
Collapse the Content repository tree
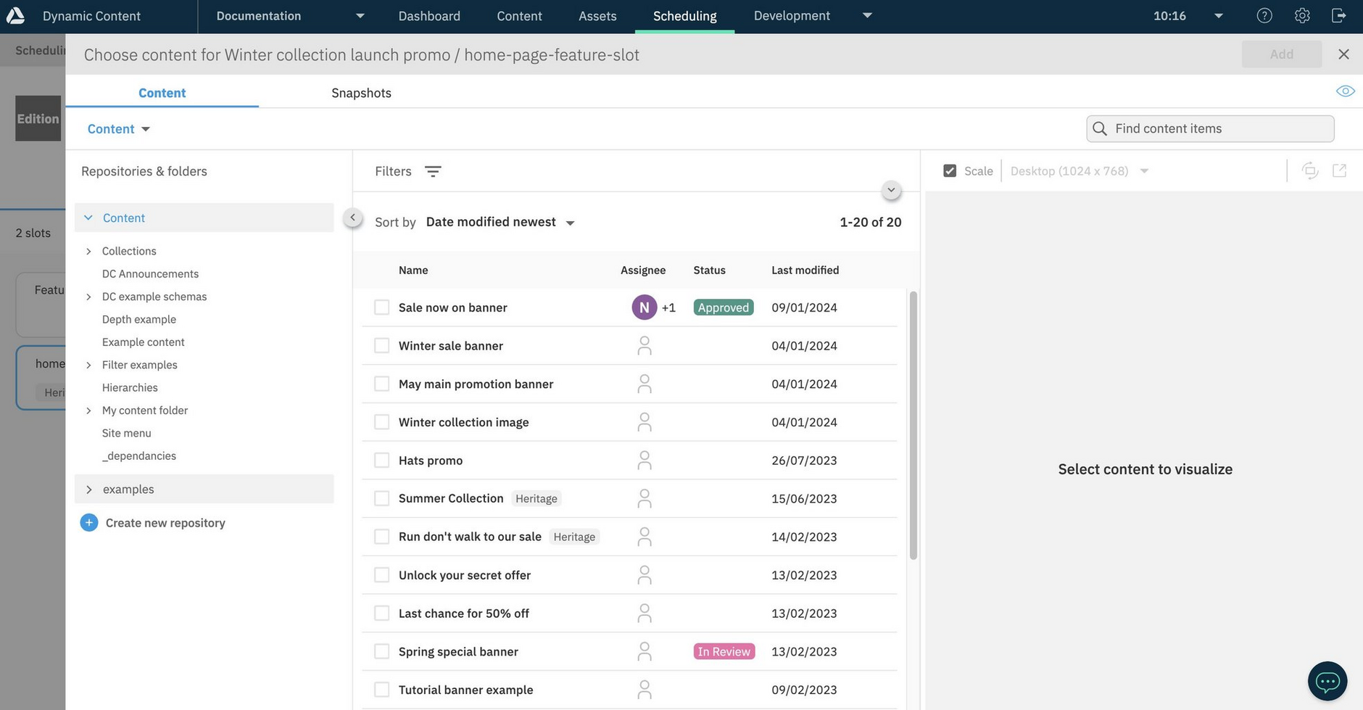click(x=88, y=218)
